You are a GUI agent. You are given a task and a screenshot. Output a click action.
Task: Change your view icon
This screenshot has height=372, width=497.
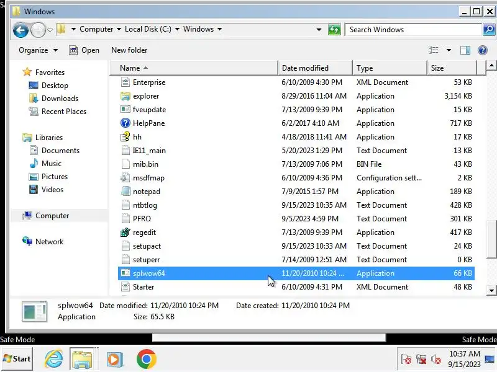tap(433, 50)
